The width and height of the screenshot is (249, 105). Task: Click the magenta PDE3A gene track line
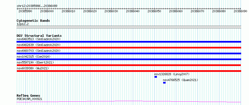click(x=129, y=101)
